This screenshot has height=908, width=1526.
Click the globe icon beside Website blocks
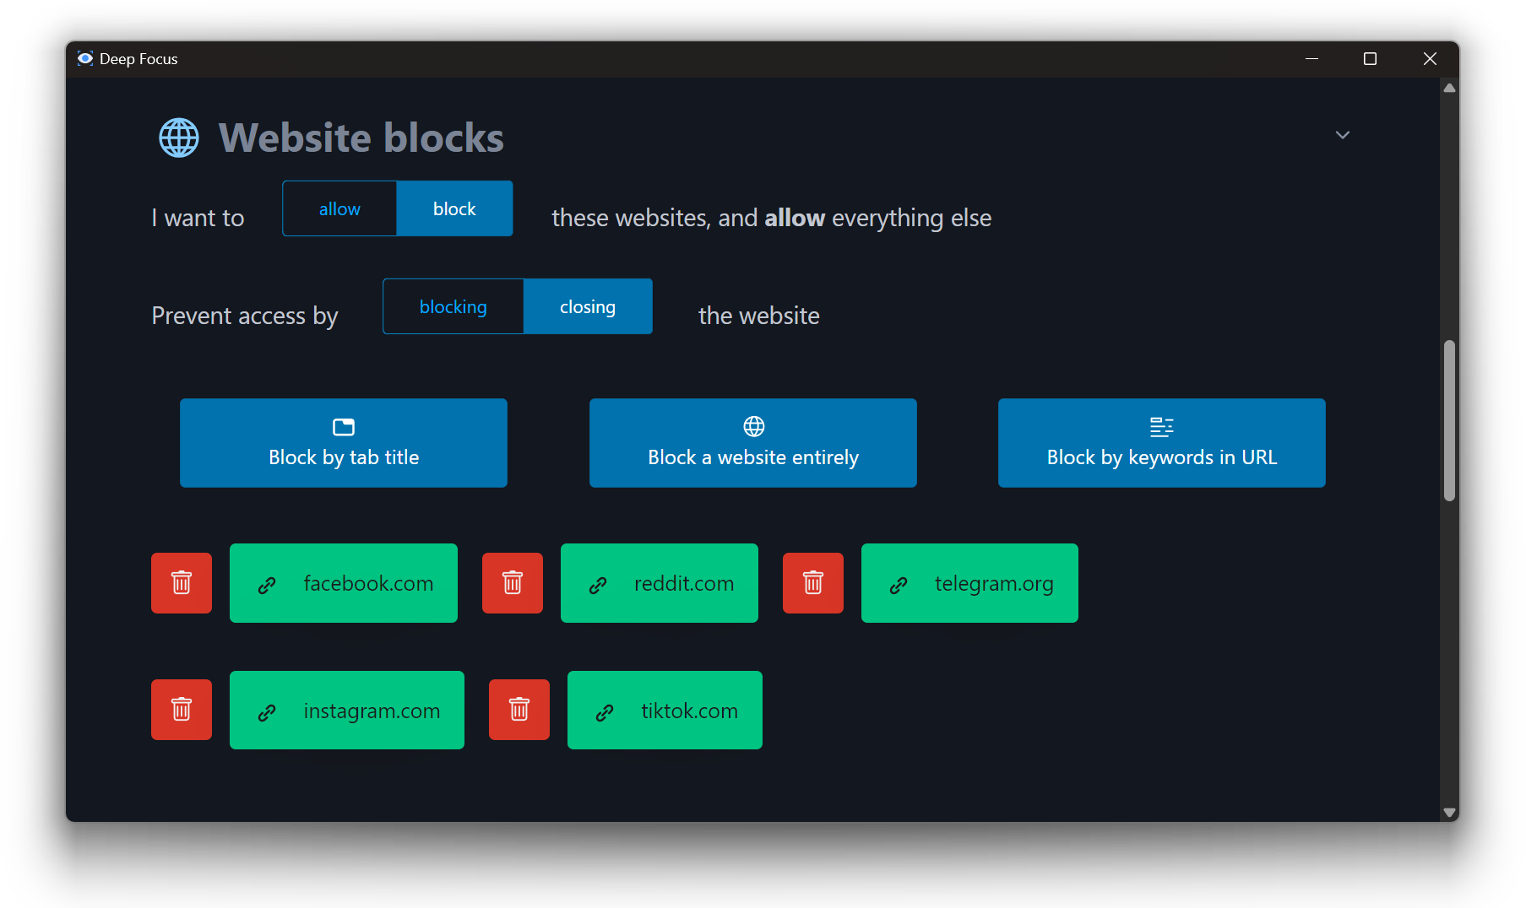tap(179, 138)
